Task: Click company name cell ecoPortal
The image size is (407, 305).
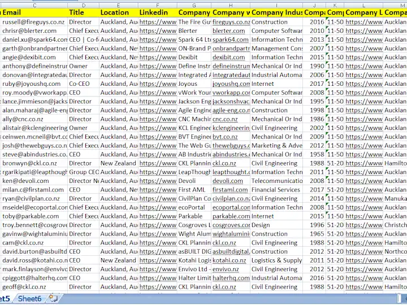Action: pyautogui.click(x=194, y=207)
